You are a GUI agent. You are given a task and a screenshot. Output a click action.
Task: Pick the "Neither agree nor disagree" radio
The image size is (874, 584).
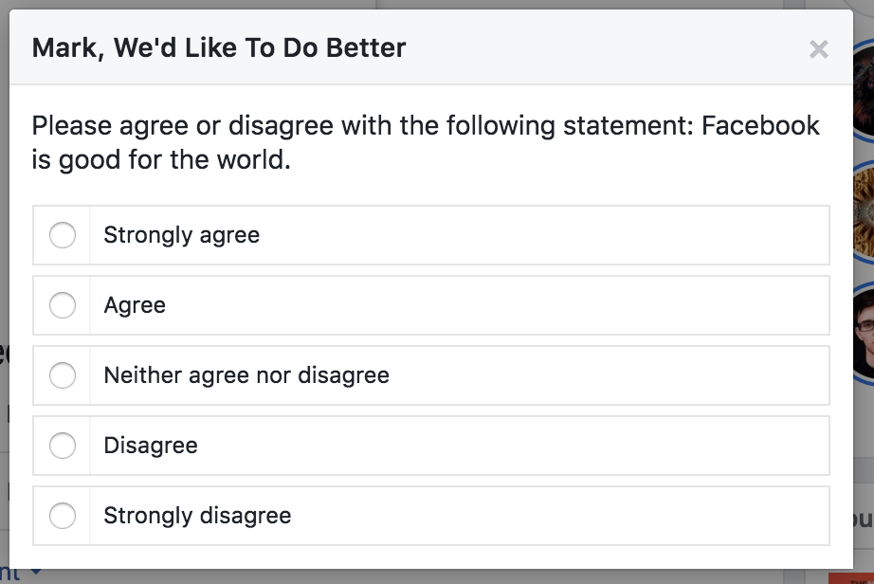click(x=63, y=375)
